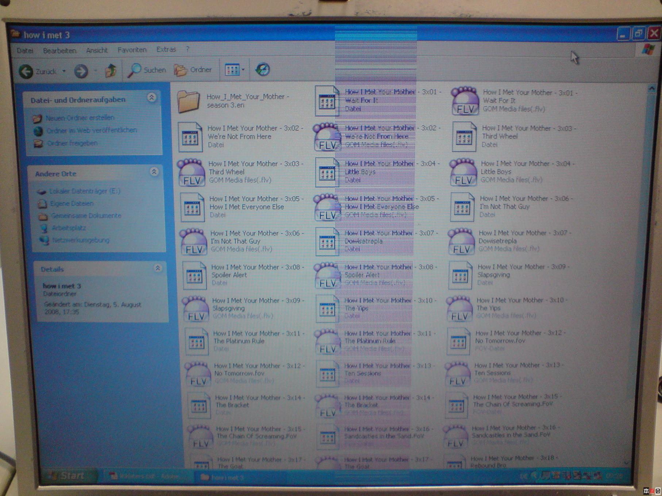The width and height of the screenshot is (662, 496).
Task: Select 3x06 I'm Not That Guy Datei
Action: pyautogui.click(x=511, y=206)
